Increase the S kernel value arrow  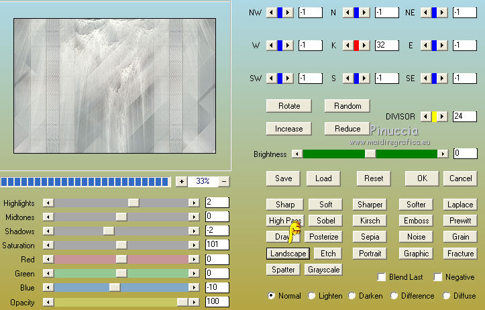[x=364, y=79]
